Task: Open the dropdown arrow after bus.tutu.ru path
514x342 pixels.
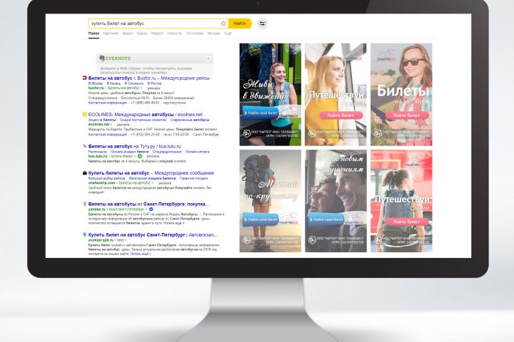Action: (x=135, y=157)
